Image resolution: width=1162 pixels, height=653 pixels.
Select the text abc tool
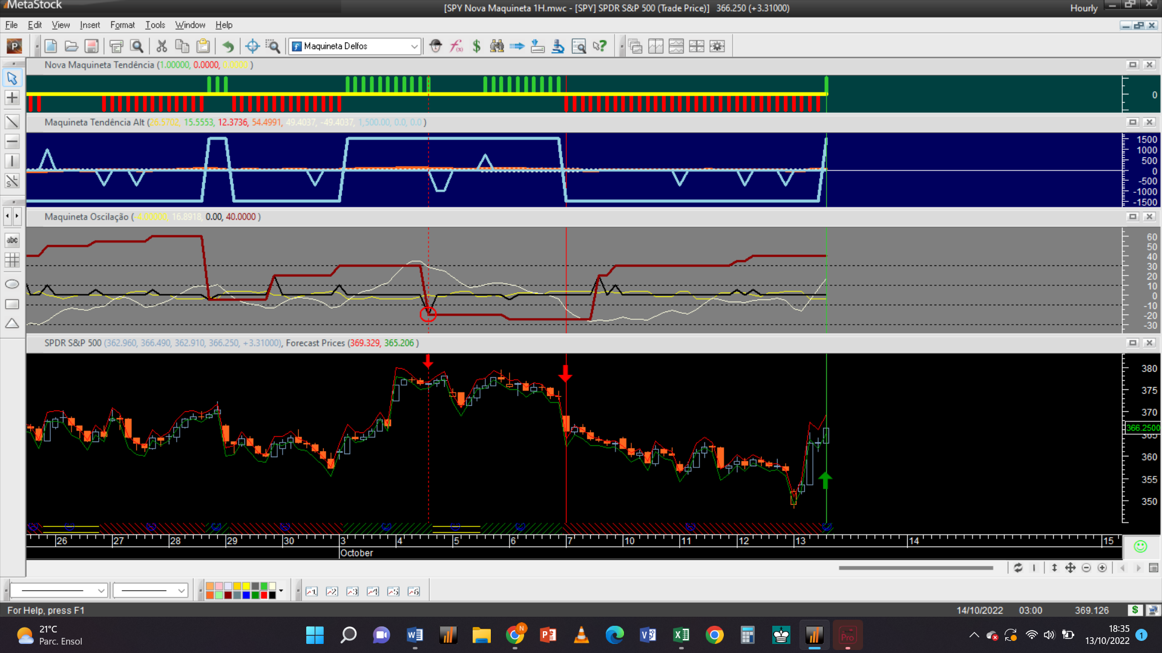click(x=11, y=240)
